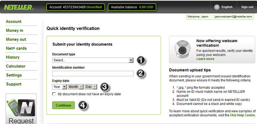Go to Money out

point(16,39)
